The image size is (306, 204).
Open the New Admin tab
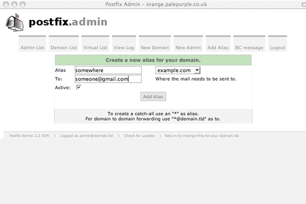pos(188,47)
